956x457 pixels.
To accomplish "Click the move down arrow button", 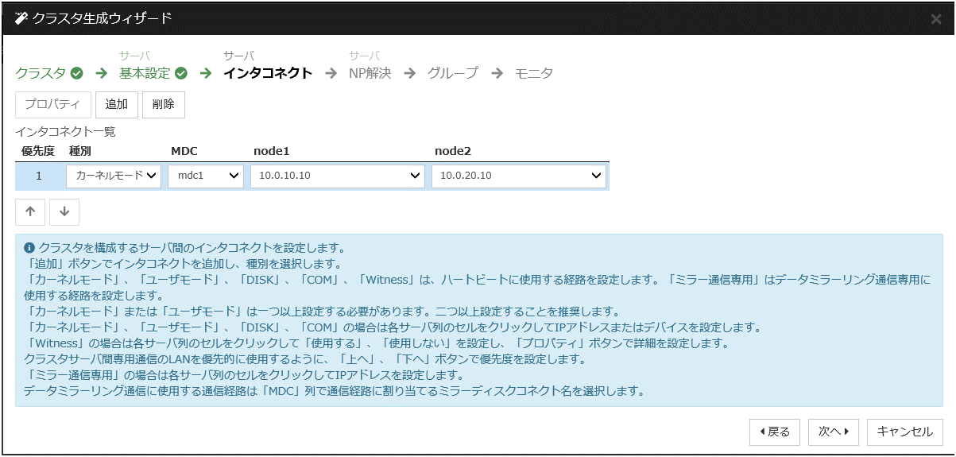I will (x=64, y=211).
